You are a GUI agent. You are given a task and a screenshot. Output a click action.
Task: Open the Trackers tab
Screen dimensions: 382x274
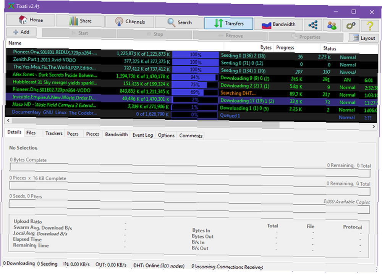click(x=54, y=133)
